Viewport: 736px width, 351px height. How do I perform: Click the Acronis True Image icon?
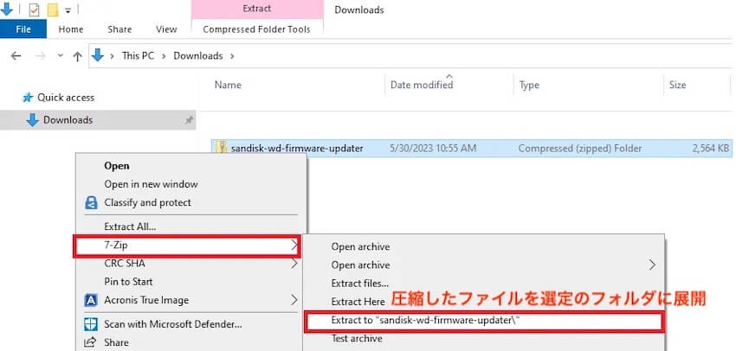(x=91, y=301)
